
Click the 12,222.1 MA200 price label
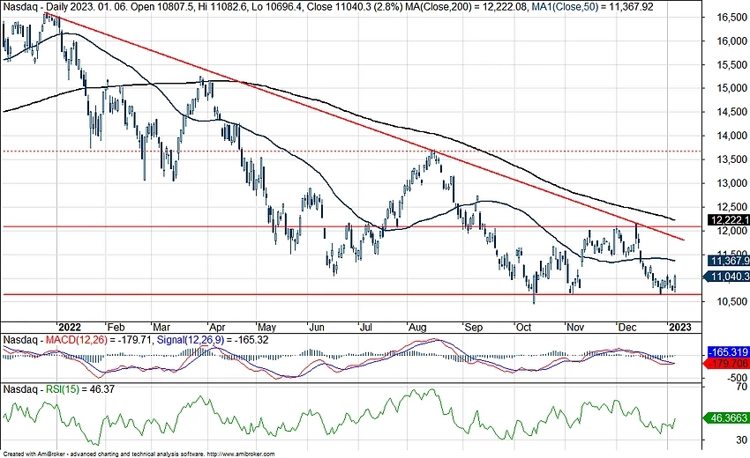click(x=729, y=220)
